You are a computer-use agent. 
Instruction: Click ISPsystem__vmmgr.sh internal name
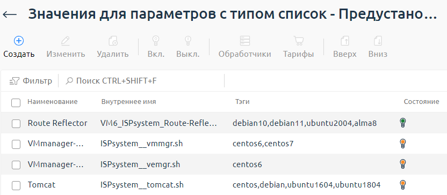pyautogui.click(x=141, y=144)
